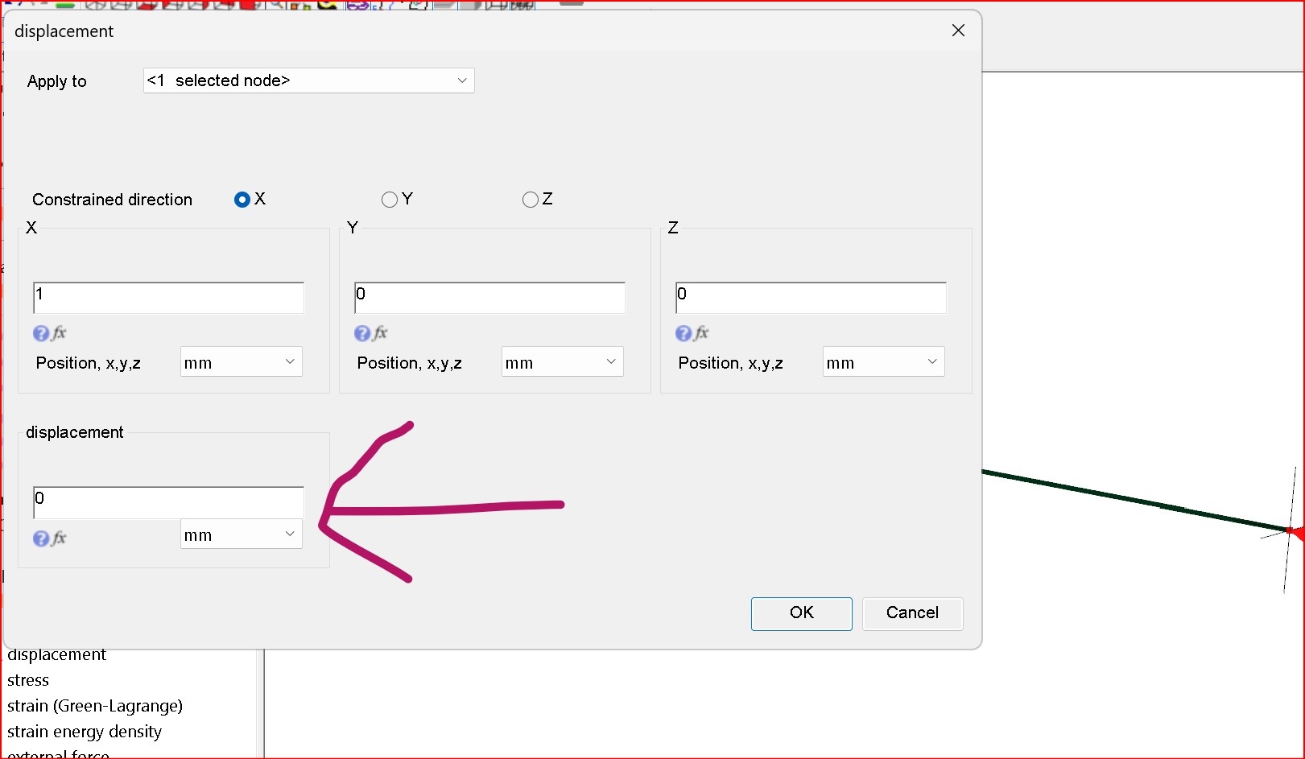Open the fx formula editor for Y
Image resolution: width=1305 pixels, height=759 pixels.
tap(381, 333)
